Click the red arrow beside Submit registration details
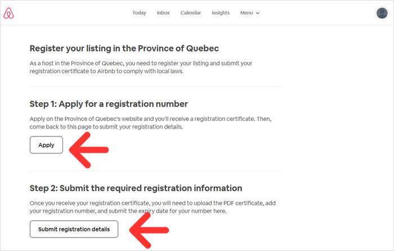 tap(149, 230)
